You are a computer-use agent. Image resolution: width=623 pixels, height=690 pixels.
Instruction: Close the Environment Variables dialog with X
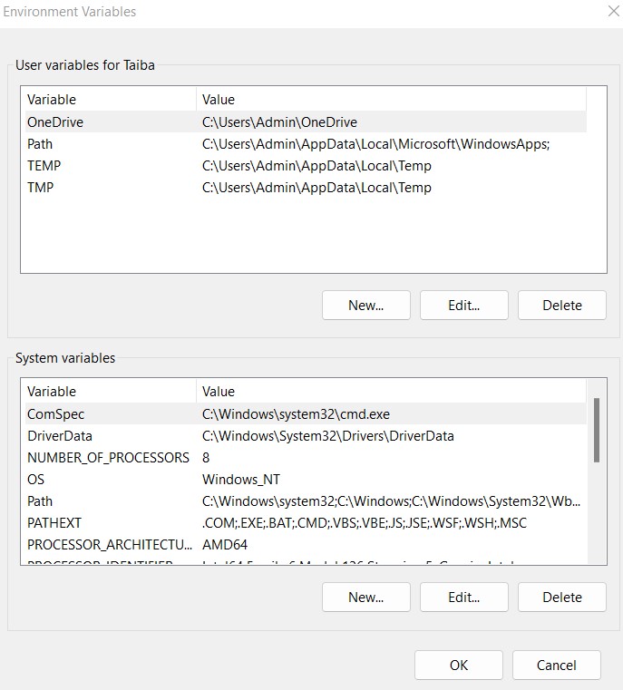pyautogui.click(x=612, y=12)
